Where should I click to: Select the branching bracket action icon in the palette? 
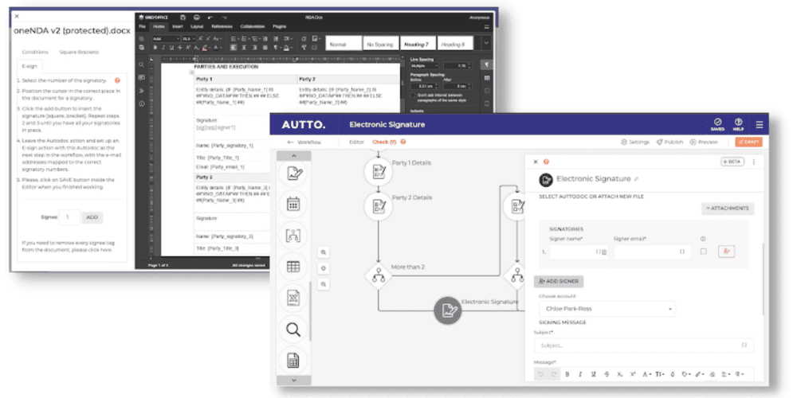(292, 236)
